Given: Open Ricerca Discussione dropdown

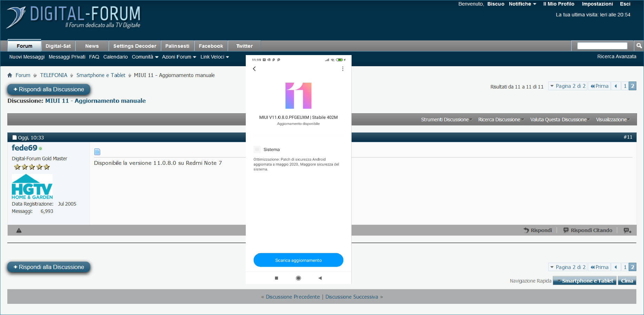Looking at the screenshot, I should point(501,120).
